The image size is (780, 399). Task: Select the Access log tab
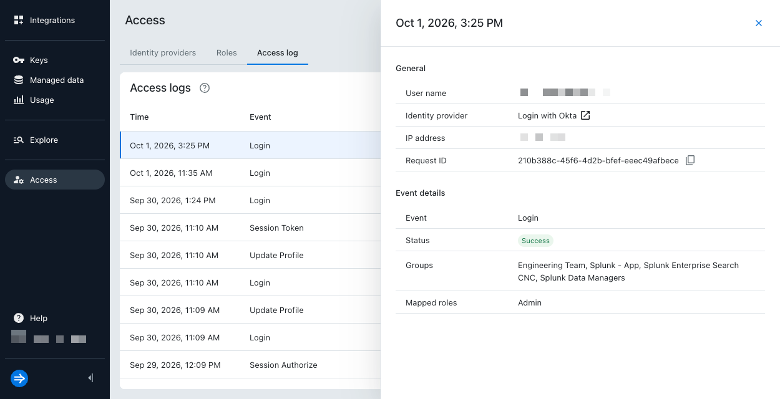tap(278, 53)
